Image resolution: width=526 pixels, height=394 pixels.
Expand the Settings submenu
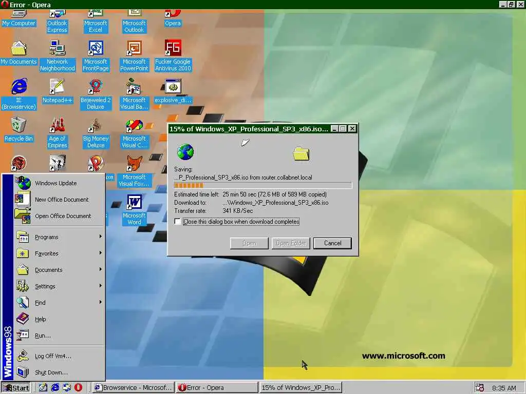click(x=59, y=286)
